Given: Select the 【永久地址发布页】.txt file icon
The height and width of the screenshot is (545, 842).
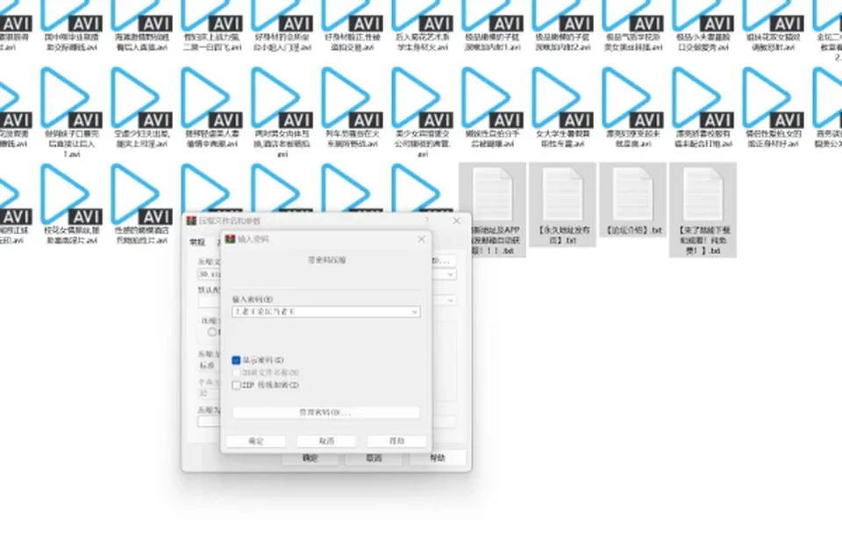Looking at the screenshot, I should pyautogui.click(x=562, y=193).
